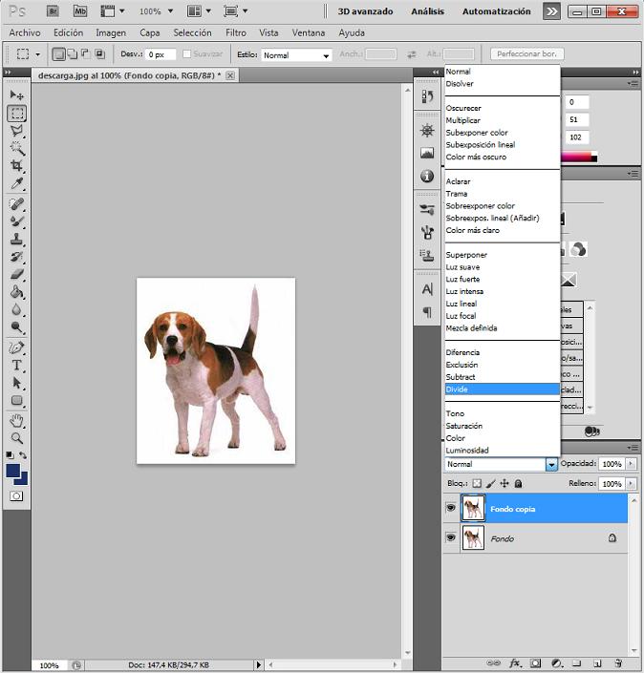Close the descarga.jpg document tab
Image resolution: width=644 pixels, height=673 pixels.
[x=230, y=75]
